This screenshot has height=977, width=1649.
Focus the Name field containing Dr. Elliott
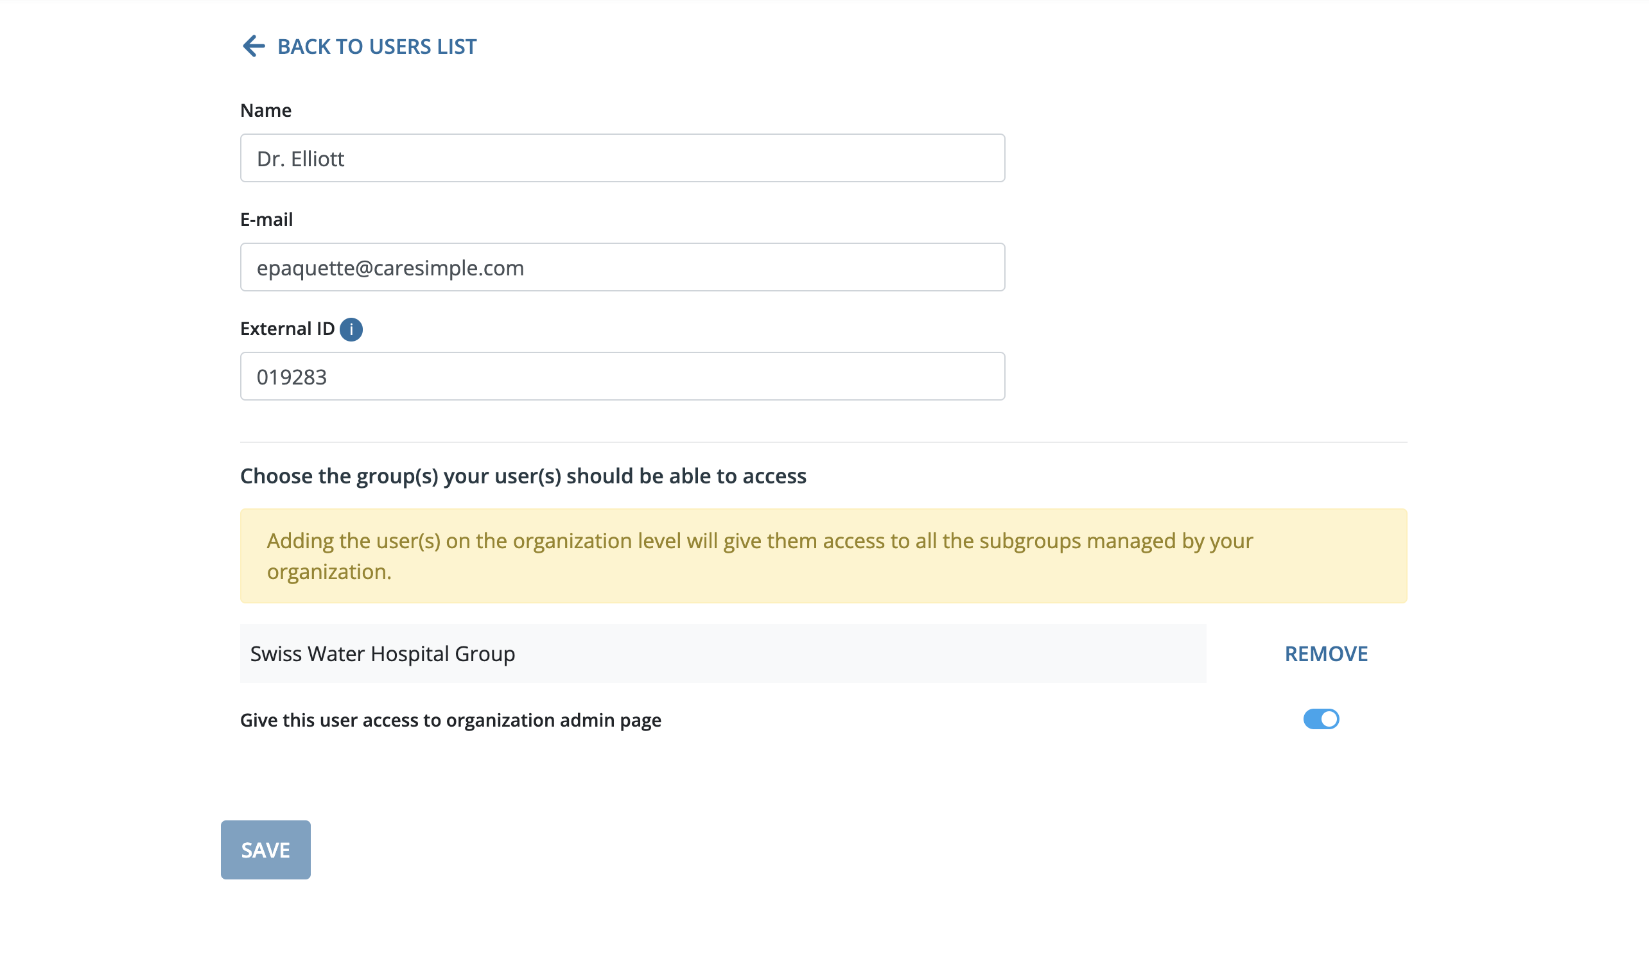(622, 158)
